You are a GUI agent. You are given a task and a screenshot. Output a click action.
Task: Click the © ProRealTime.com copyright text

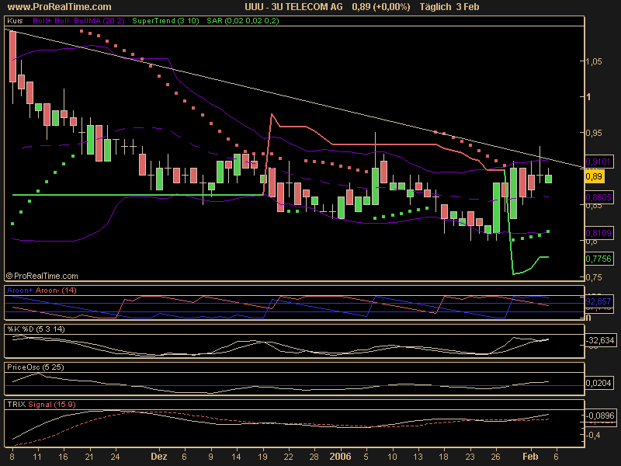point(42,276)
